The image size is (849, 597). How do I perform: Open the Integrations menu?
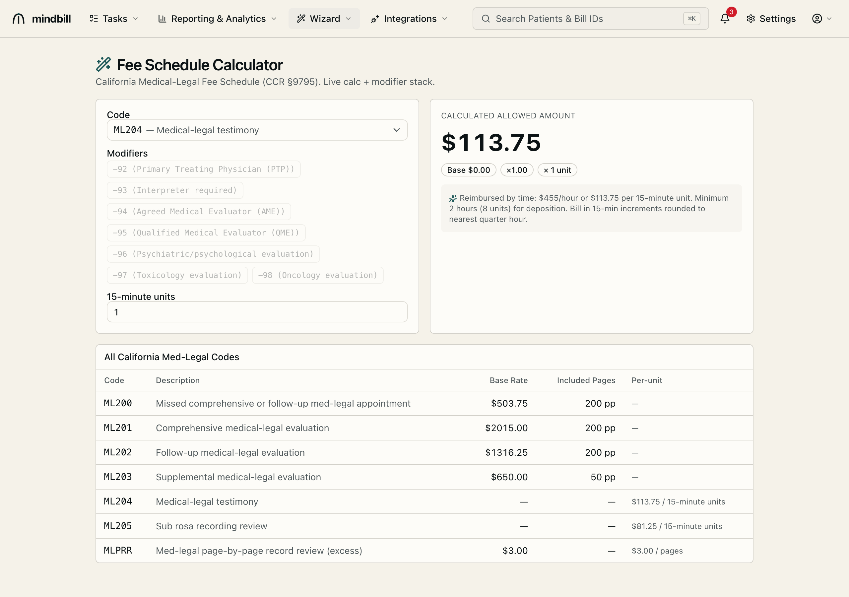tap(409, 19)
